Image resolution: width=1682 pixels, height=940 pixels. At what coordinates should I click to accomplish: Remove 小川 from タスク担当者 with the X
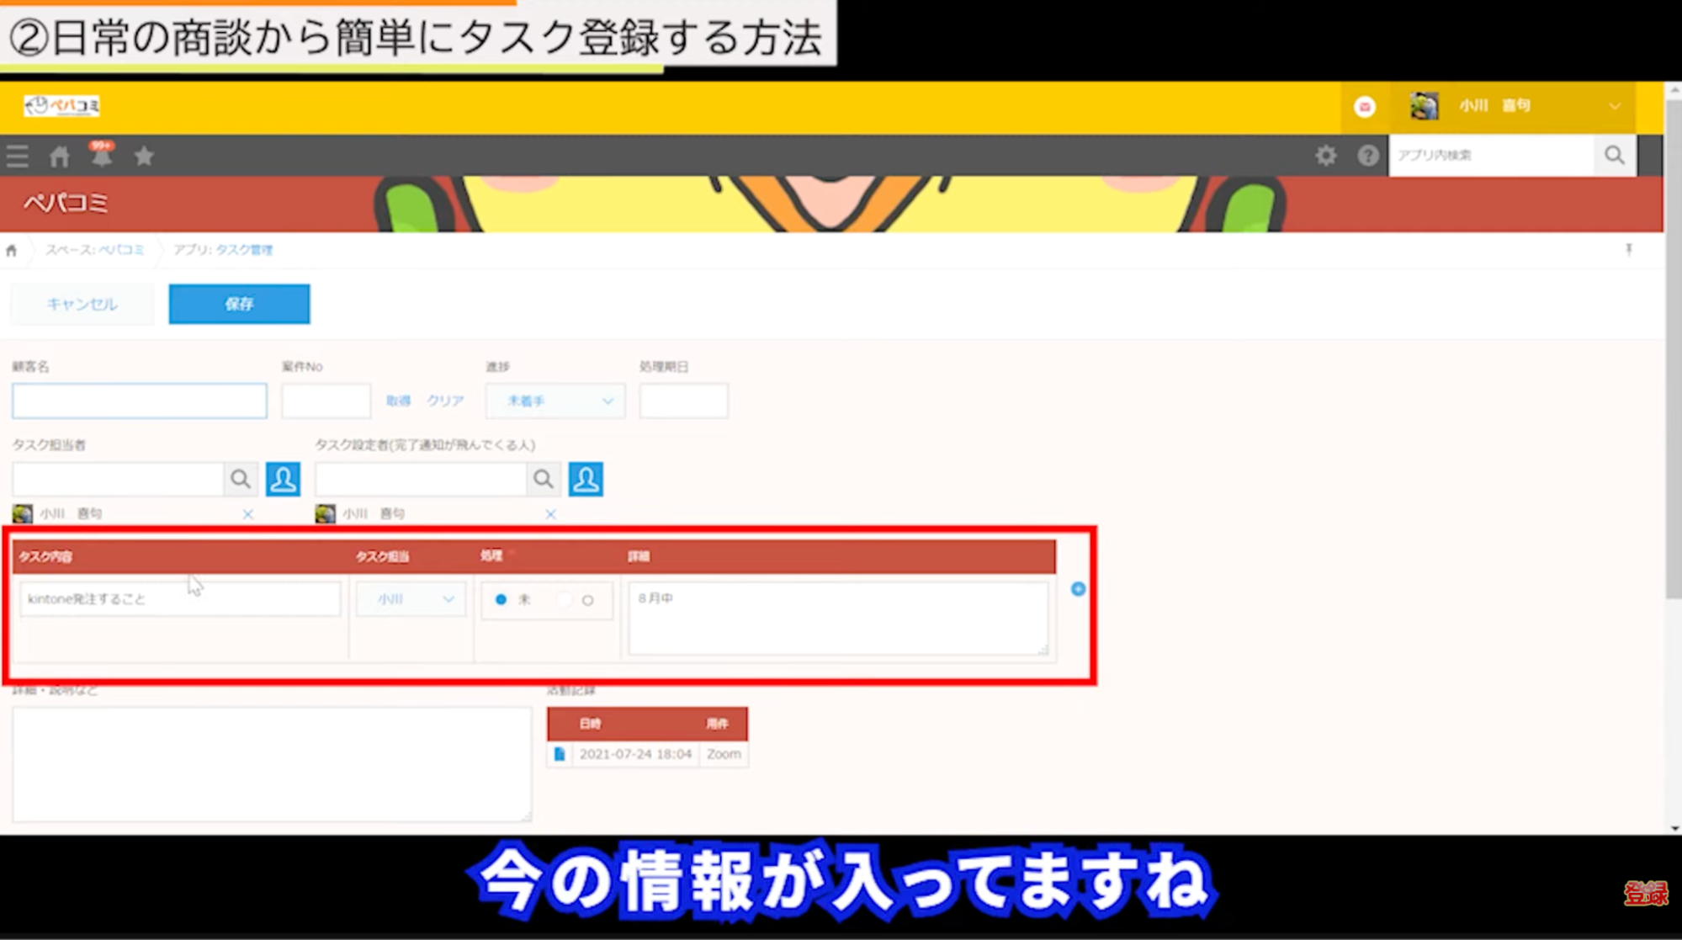click(x=247, y=514)
